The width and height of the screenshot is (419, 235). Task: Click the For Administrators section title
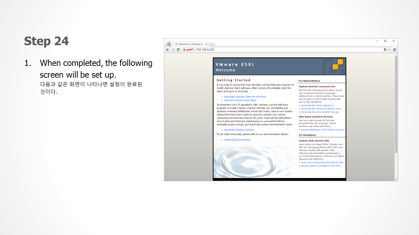pyautogui.click(x=309, y=81)
